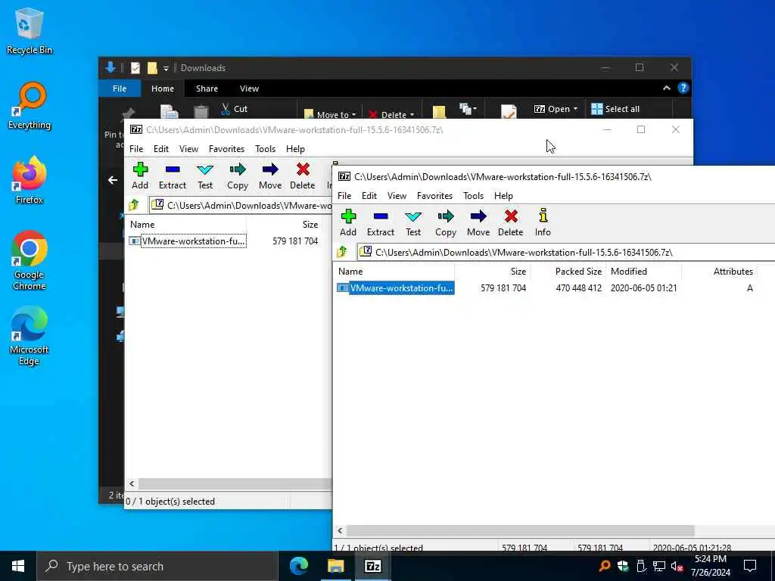This screenshot has height=581, width=775.
Task: Open Help menu in the front 7-Zip window
Action: 503,196
